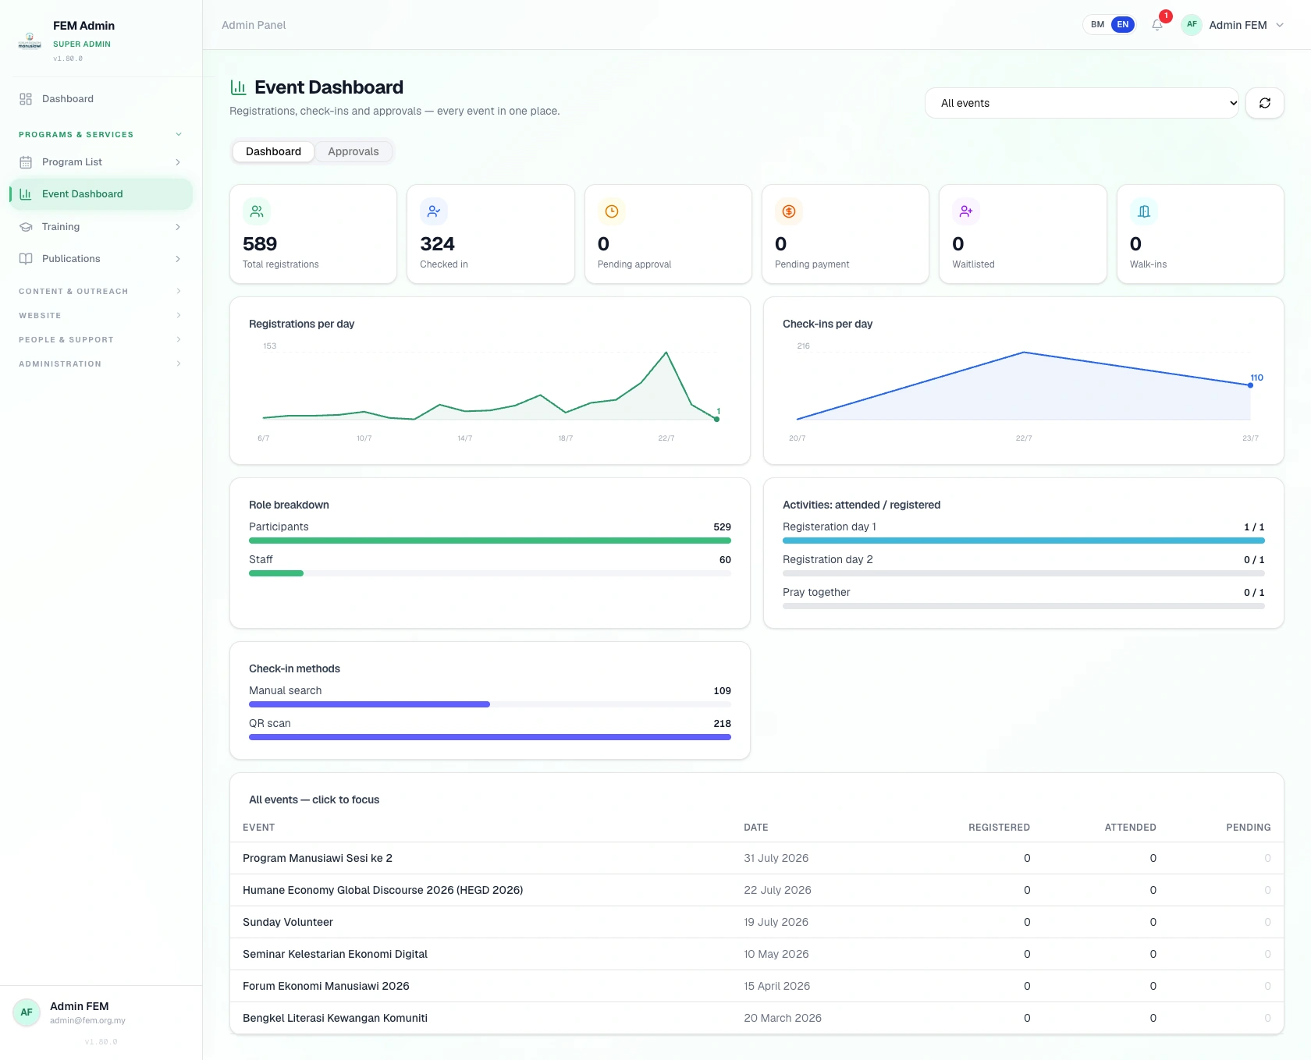Focus on Program Manusiawi Sesi ke 2 event

point(757,858)
